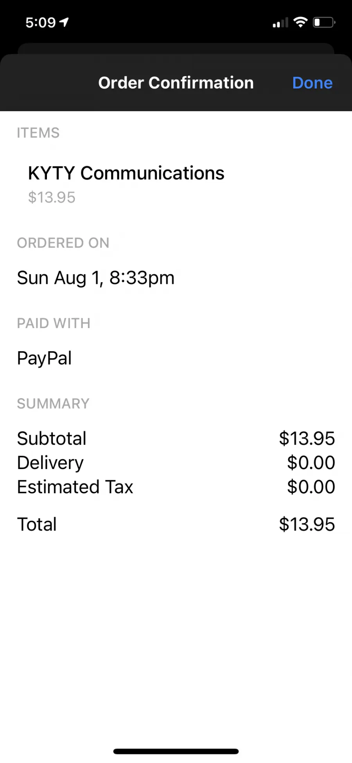Tap the 5:09 clock in status bar
Image resolution: width=352 pixels, height=763 pixels.
[40, 22]
